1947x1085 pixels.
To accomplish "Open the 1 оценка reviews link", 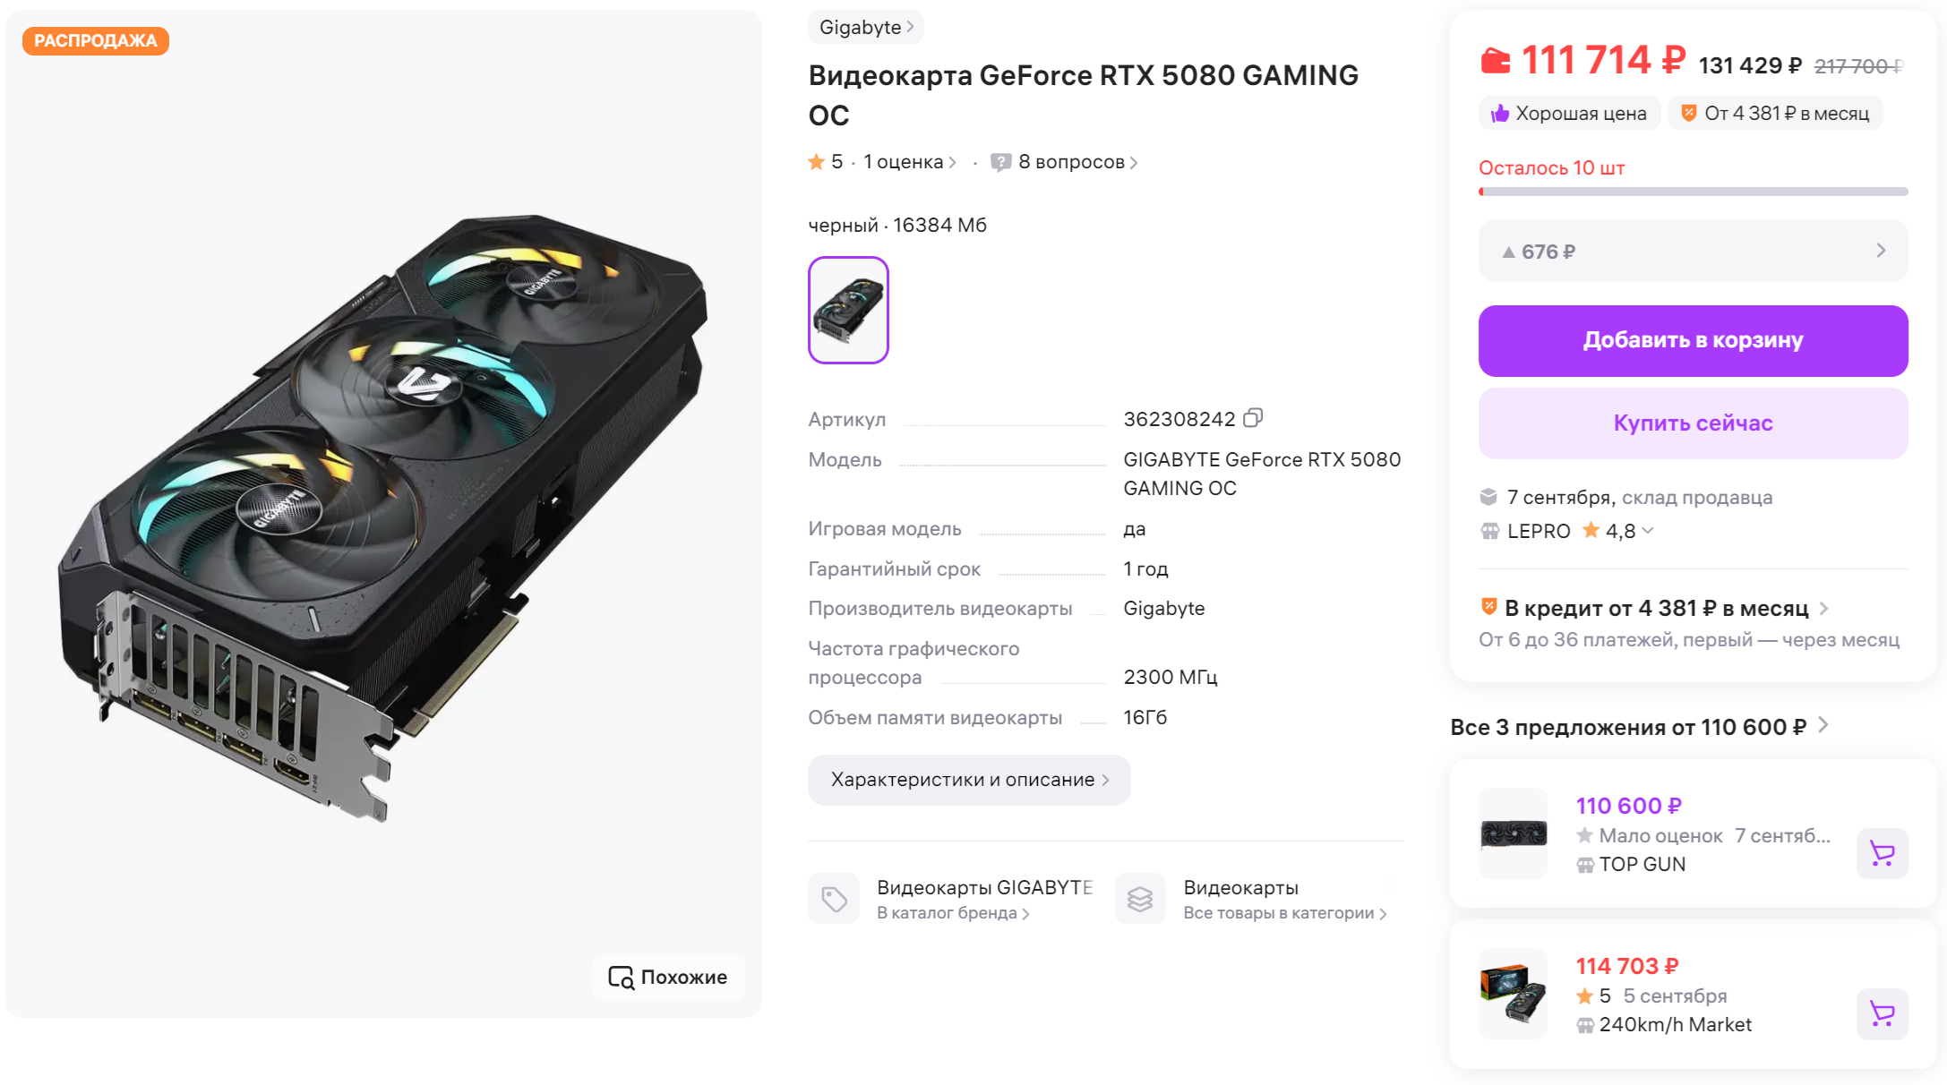I will pos(909,162).
